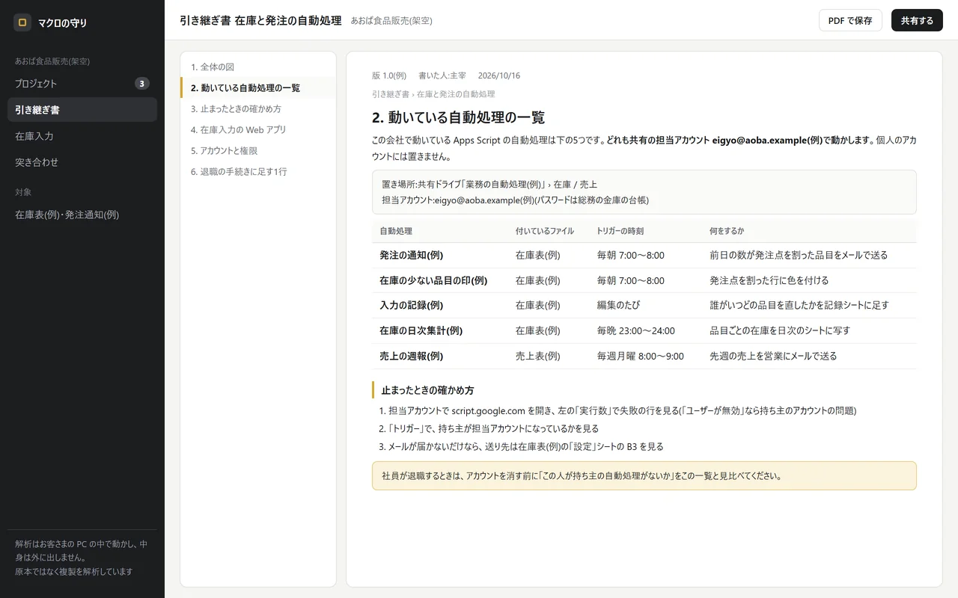Save the document with PDF で保存
This screenshot has width=958, height=598.
coord(850,20)
